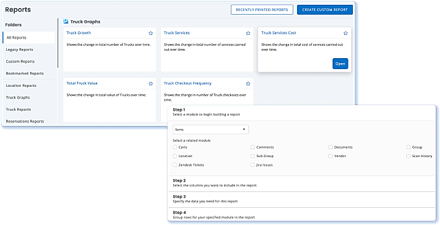Star the Truck Services Cost report

(345, 33)
